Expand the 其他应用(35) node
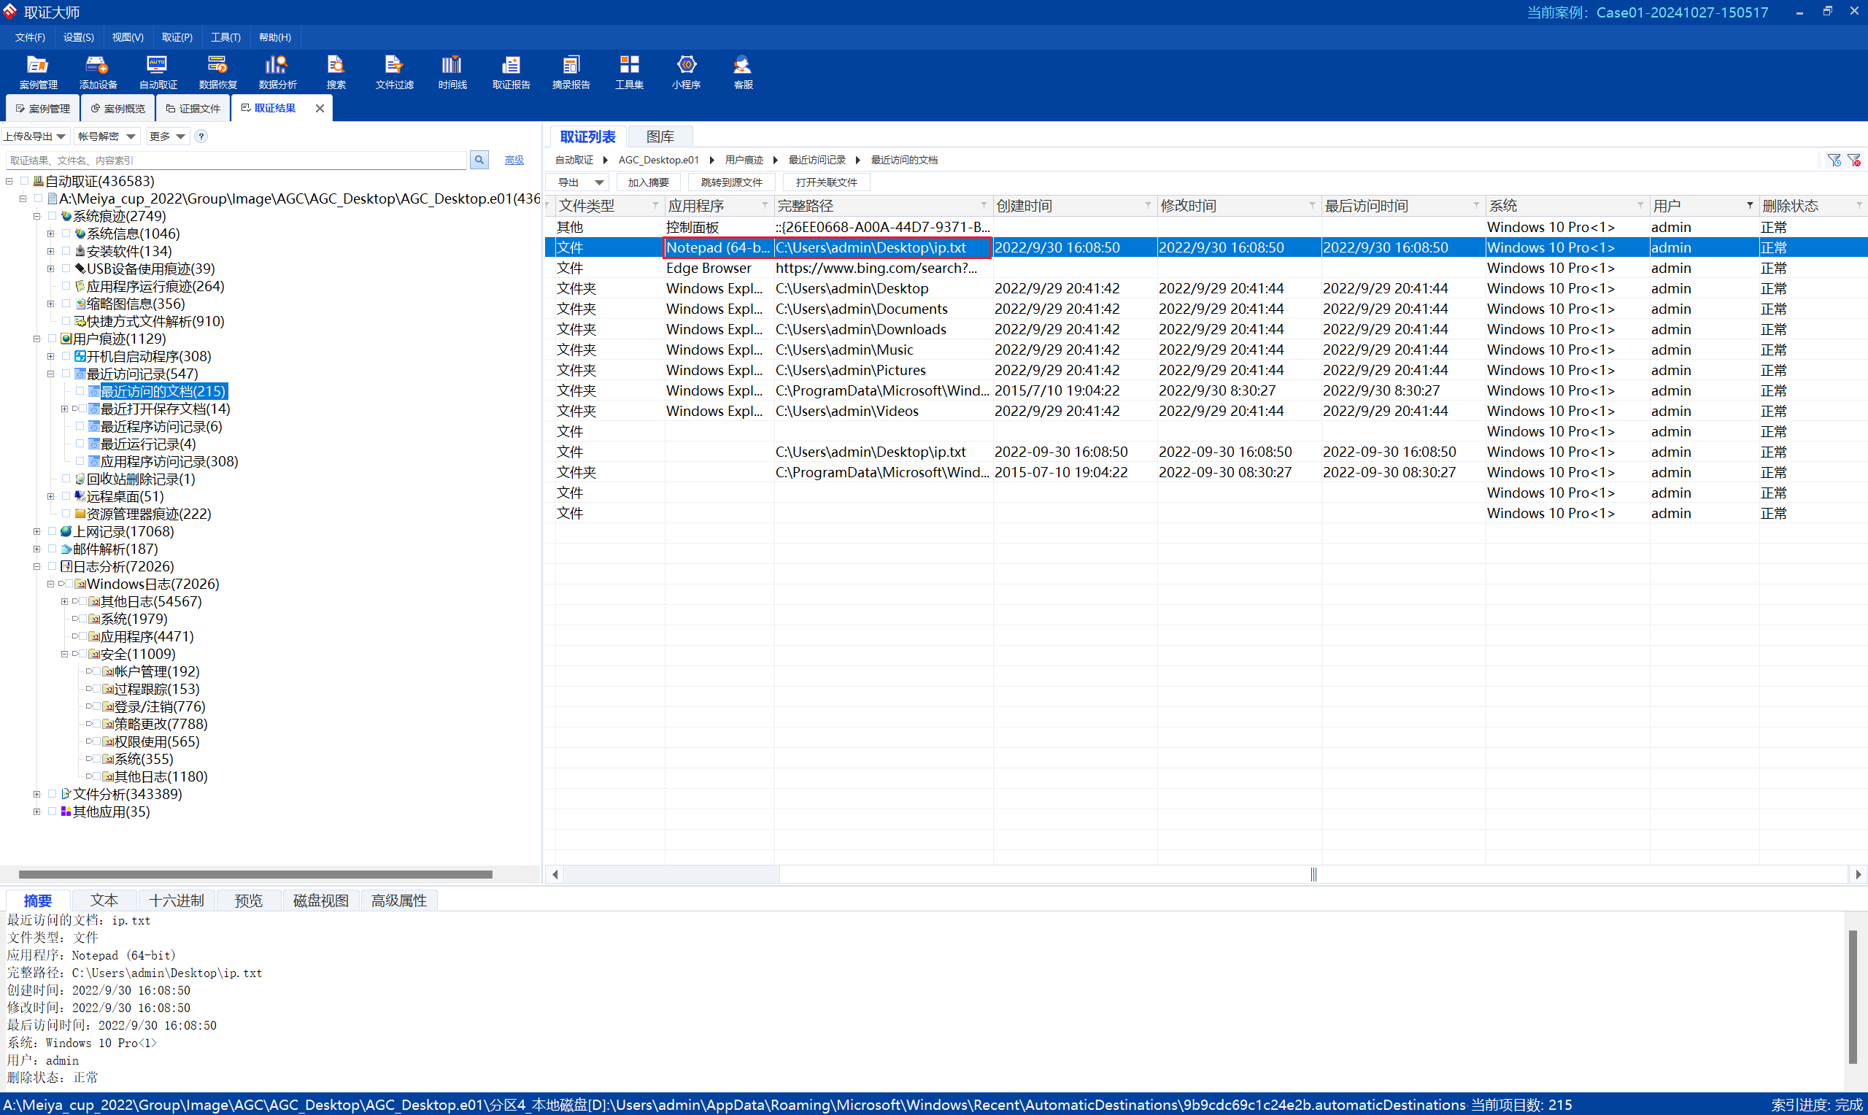Screen dimensions: 1868x1115 click(36, 811)
